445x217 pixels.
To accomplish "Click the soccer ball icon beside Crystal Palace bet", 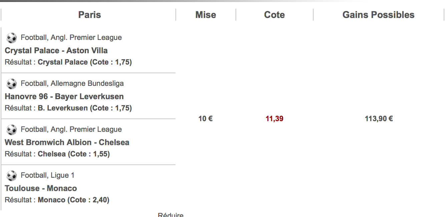I will tap(11, 38).
